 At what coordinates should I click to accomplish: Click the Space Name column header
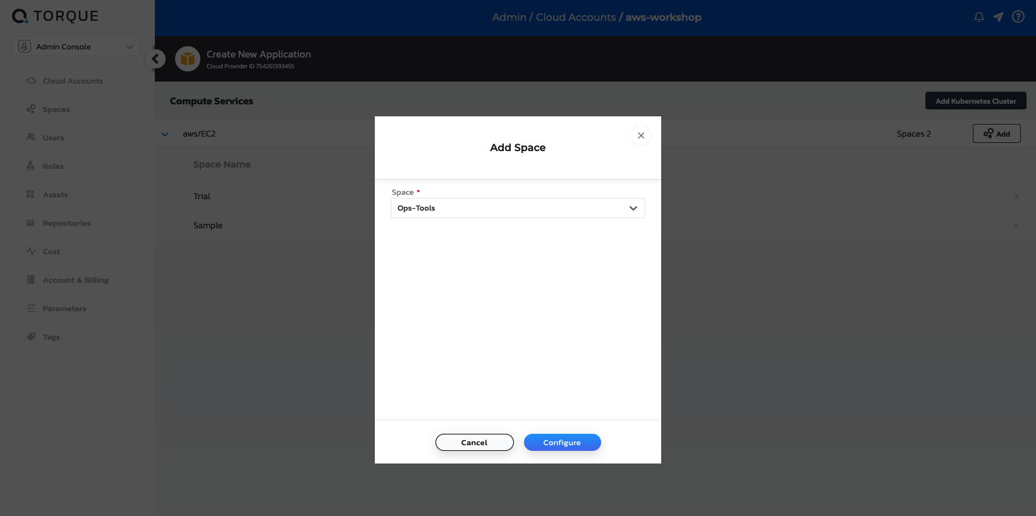(x=222, y=164)
